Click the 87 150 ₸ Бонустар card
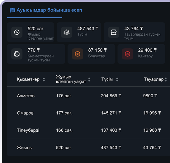170x163 pixels. point(91,54)
